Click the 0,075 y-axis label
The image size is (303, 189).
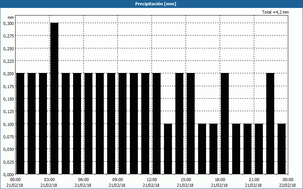click(x=8, y=137)
